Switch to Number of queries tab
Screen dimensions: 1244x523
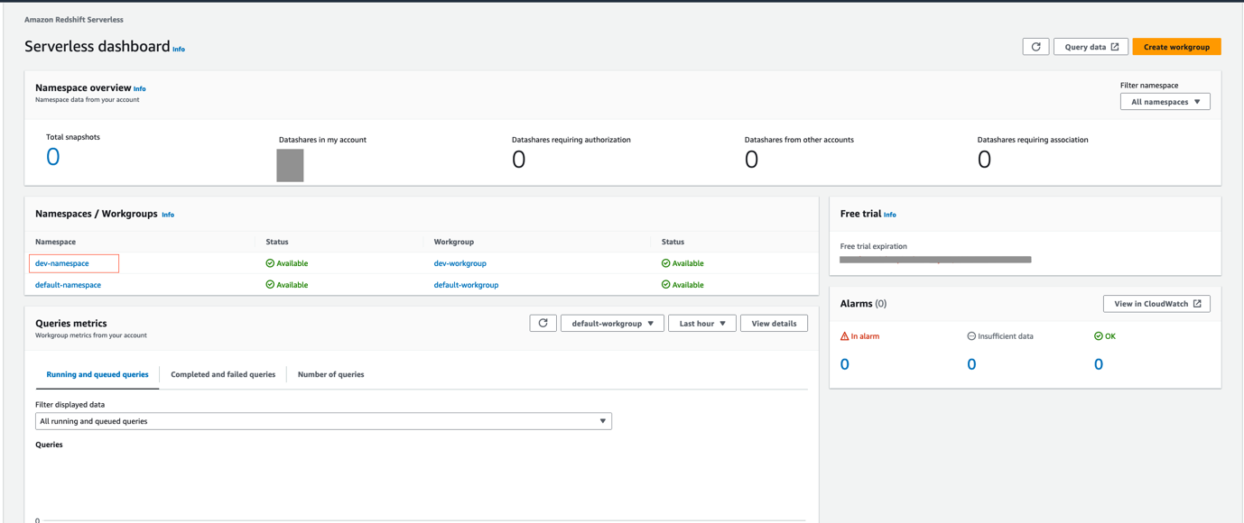[331, 374]
